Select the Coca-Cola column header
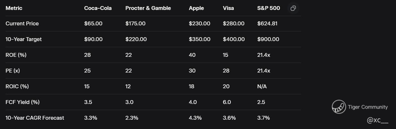396x129 pixels. pos(98,8)
